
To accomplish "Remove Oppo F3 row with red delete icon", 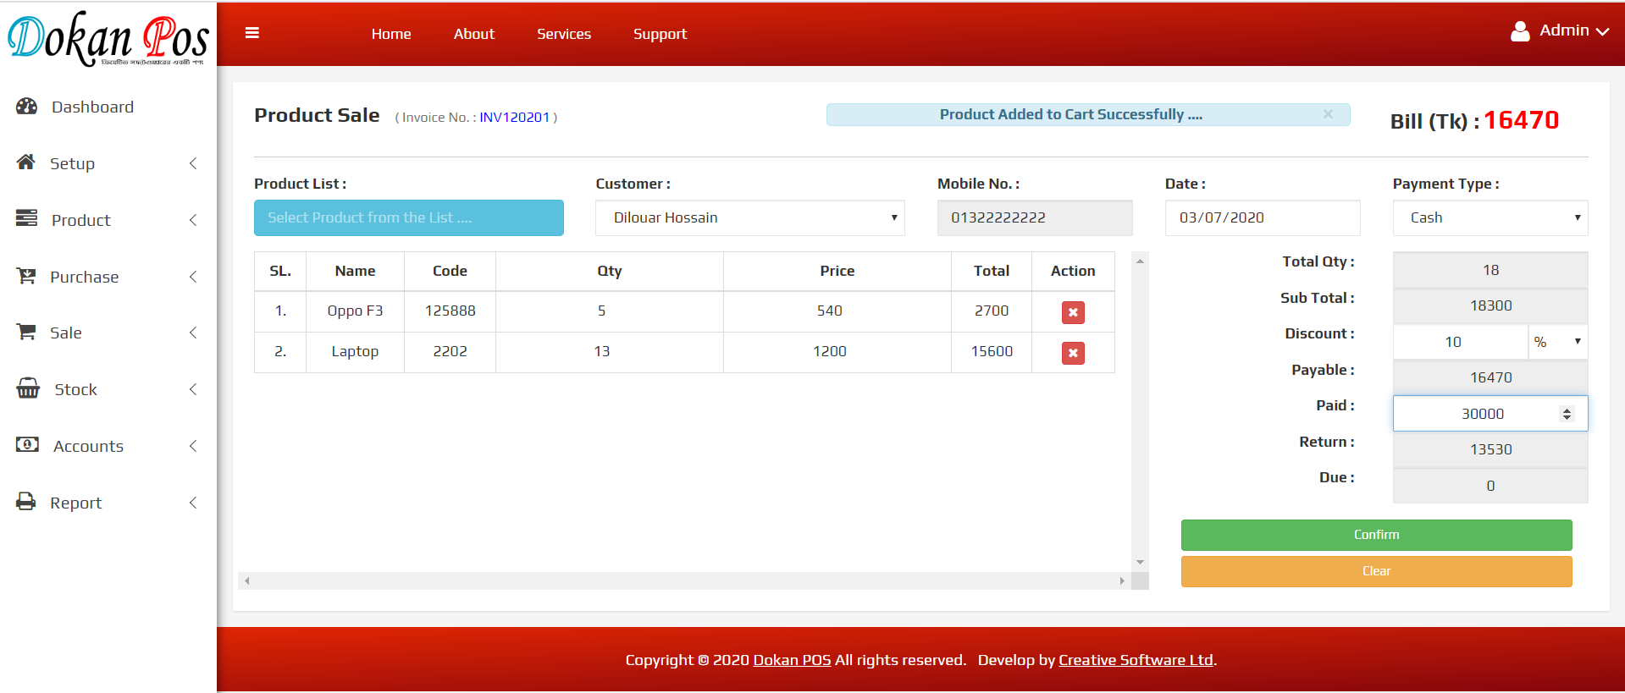I will [1073, 312].
